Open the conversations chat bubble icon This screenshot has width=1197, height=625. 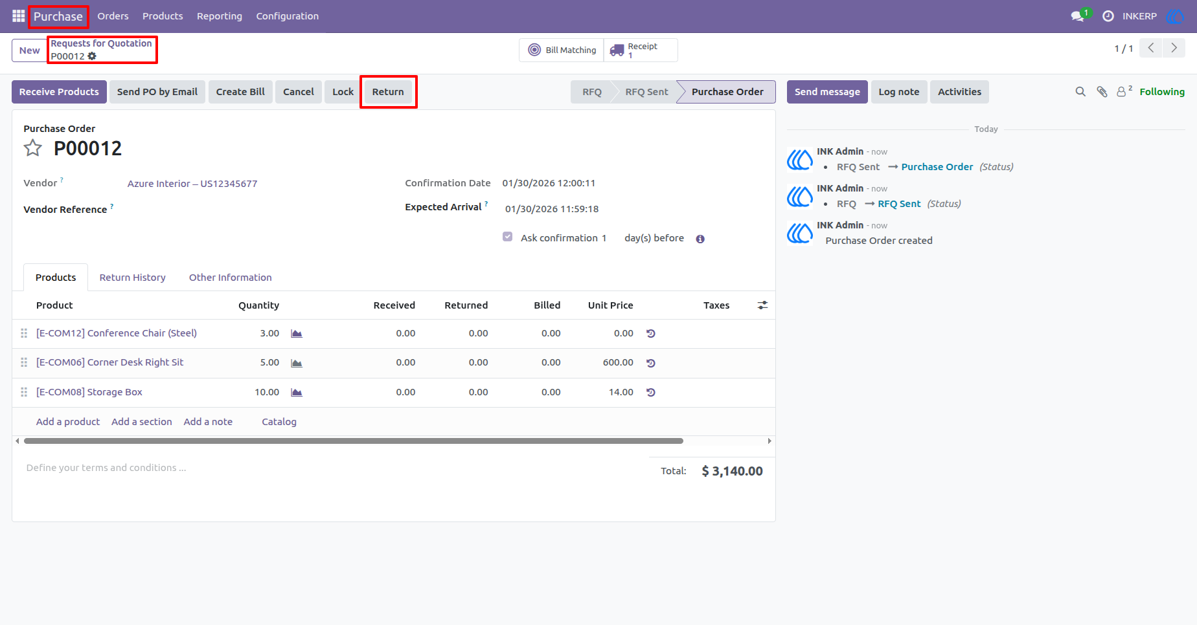coord(1078,16)
